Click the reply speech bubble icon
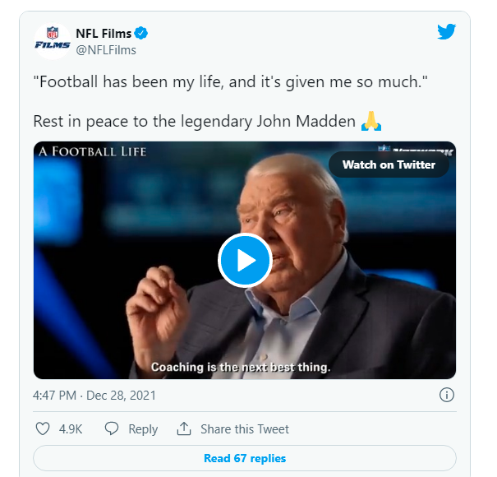This screenshot has width=497, height=477. (112, 429)
